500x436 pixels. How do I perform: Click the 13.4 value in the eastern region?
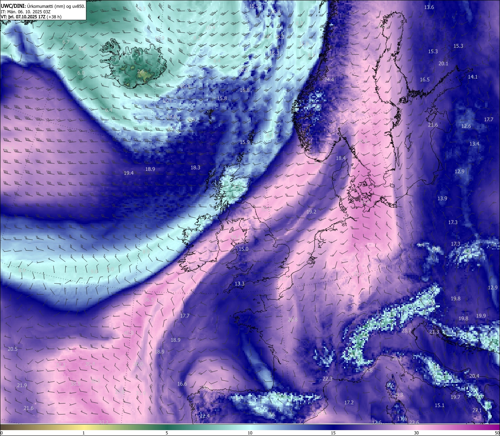(474, 144)
